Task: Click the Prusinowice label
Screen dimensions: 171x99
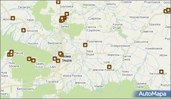Action: tap(152, 2)
